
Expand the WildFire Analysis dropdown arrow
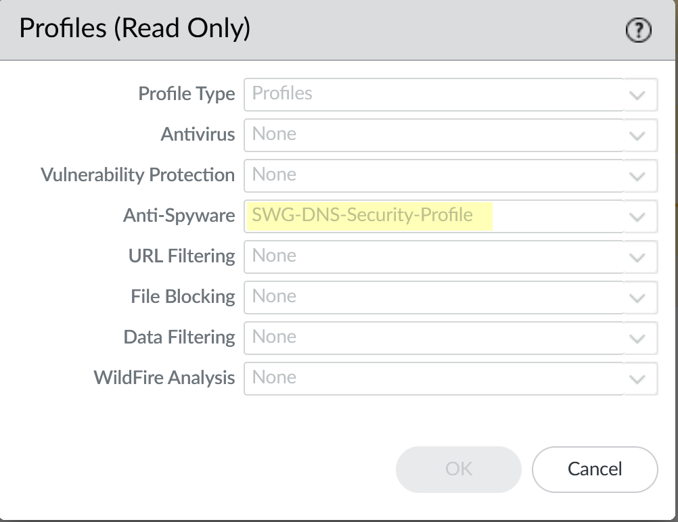(637, 379)
